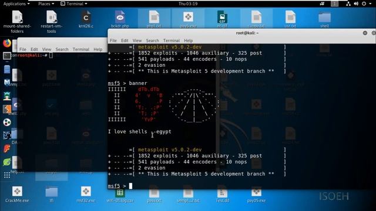Open Help menu in back terminal window
Image resolution: width=376 pixels, height=211 pixels.
coord(98,49)
